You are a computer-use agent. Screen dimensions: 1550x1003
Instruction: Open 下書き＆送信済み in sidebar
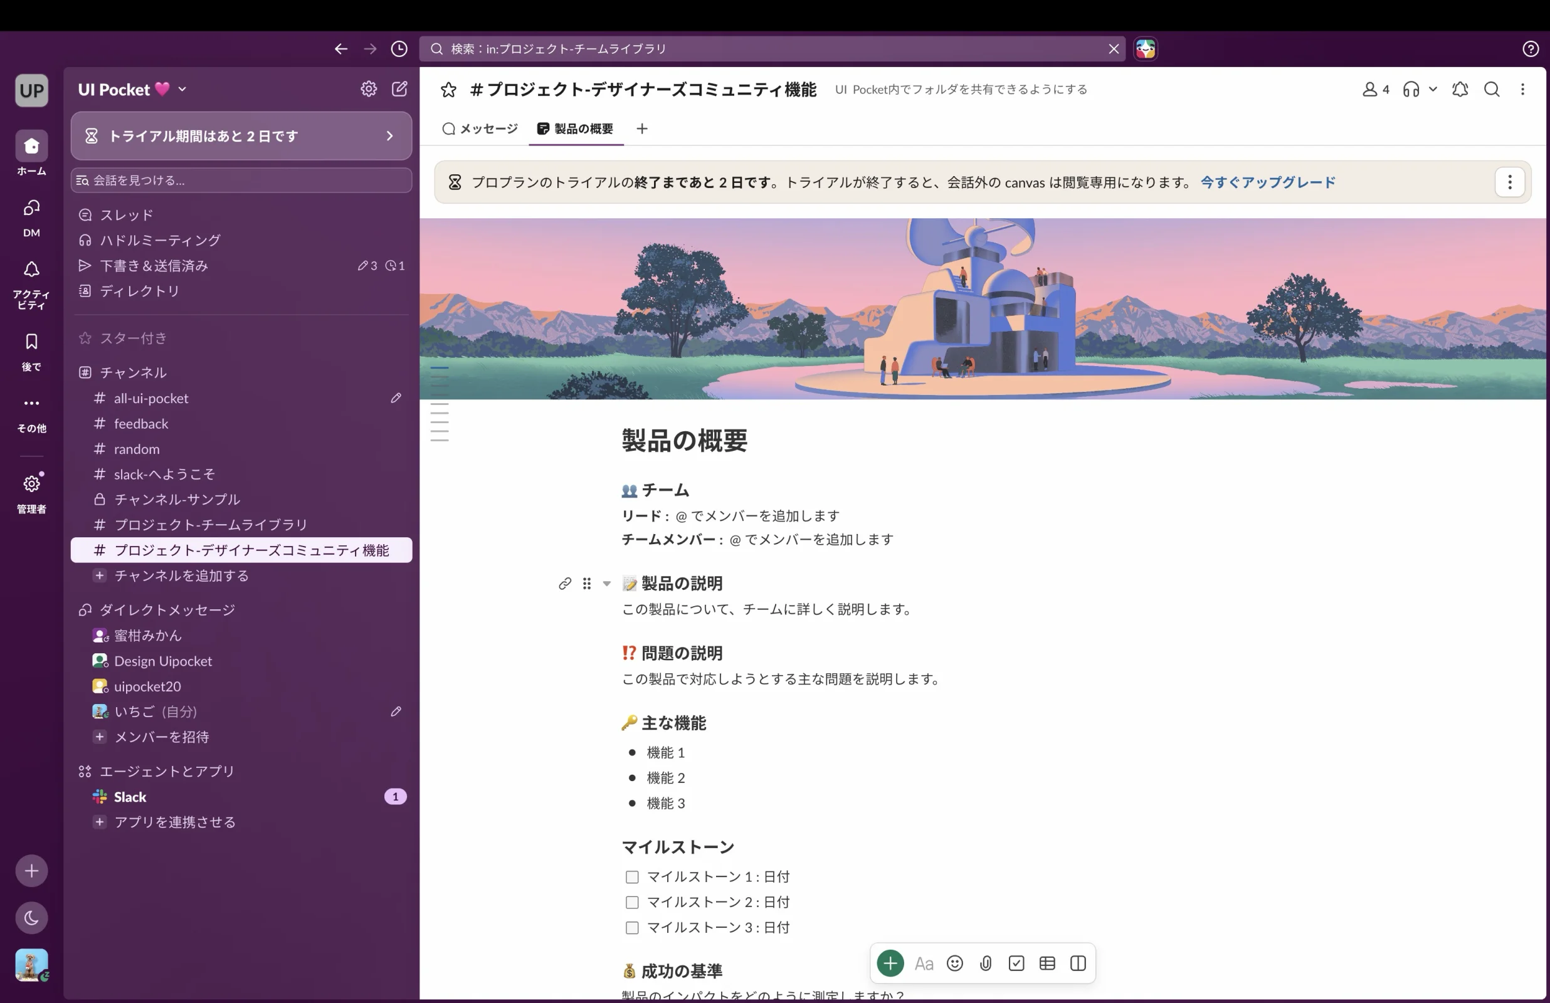(241, 266)
